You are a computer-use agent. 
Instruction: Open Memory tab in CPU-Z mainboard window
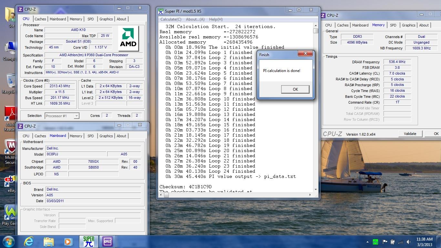(76, 136)
